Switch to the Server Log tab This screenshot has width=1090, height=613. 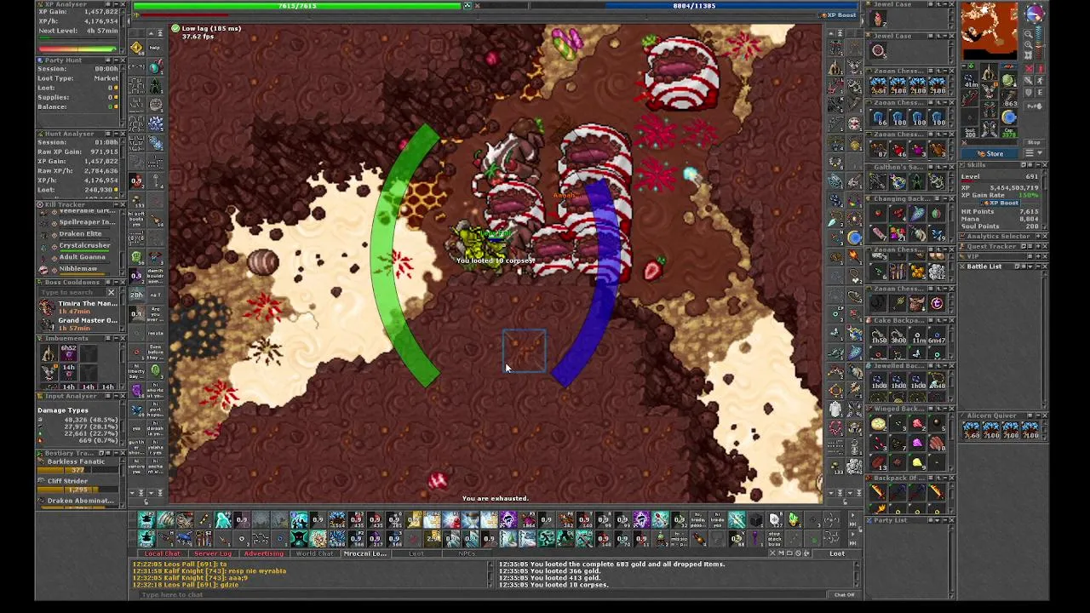point(213,553)
